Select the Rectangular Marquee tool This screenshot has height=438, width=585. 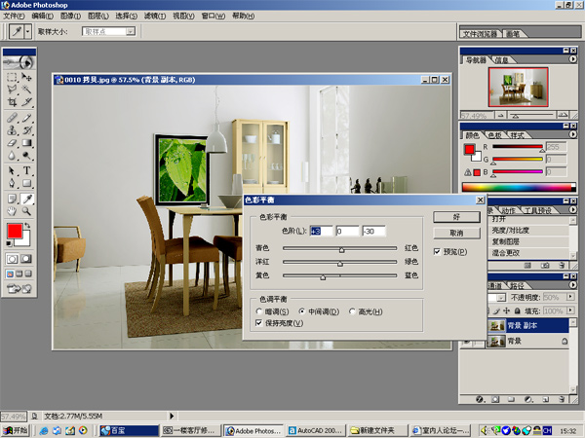(12, 77)
